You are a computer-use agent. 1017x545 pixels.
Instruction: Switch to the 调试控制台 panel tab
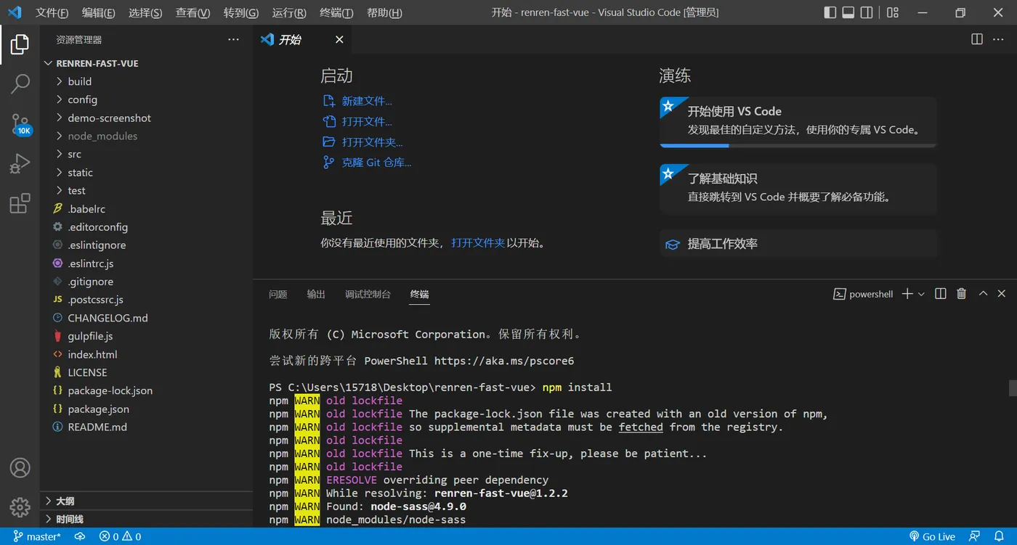tap(368, 294)
